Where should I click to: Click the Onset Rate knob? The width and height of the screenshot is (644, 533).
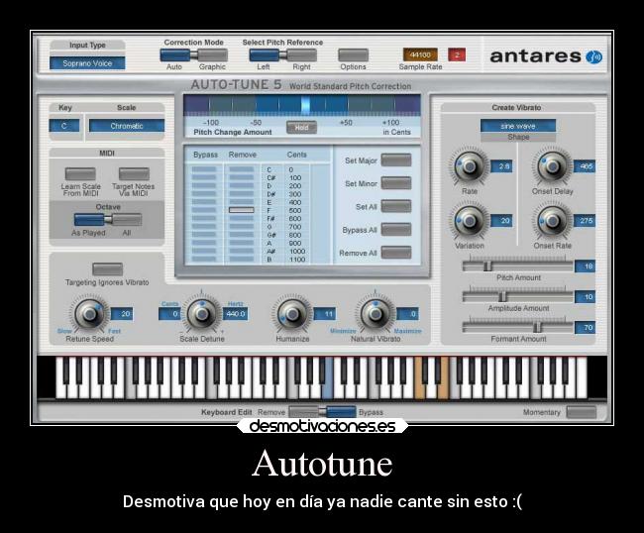pyautogui.click(x=552, y=221)
